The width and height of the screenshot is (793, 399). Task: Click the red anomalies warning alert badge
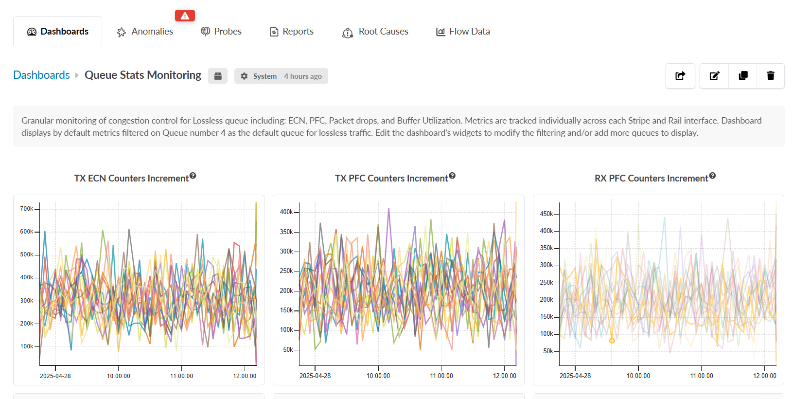(185, 16)
